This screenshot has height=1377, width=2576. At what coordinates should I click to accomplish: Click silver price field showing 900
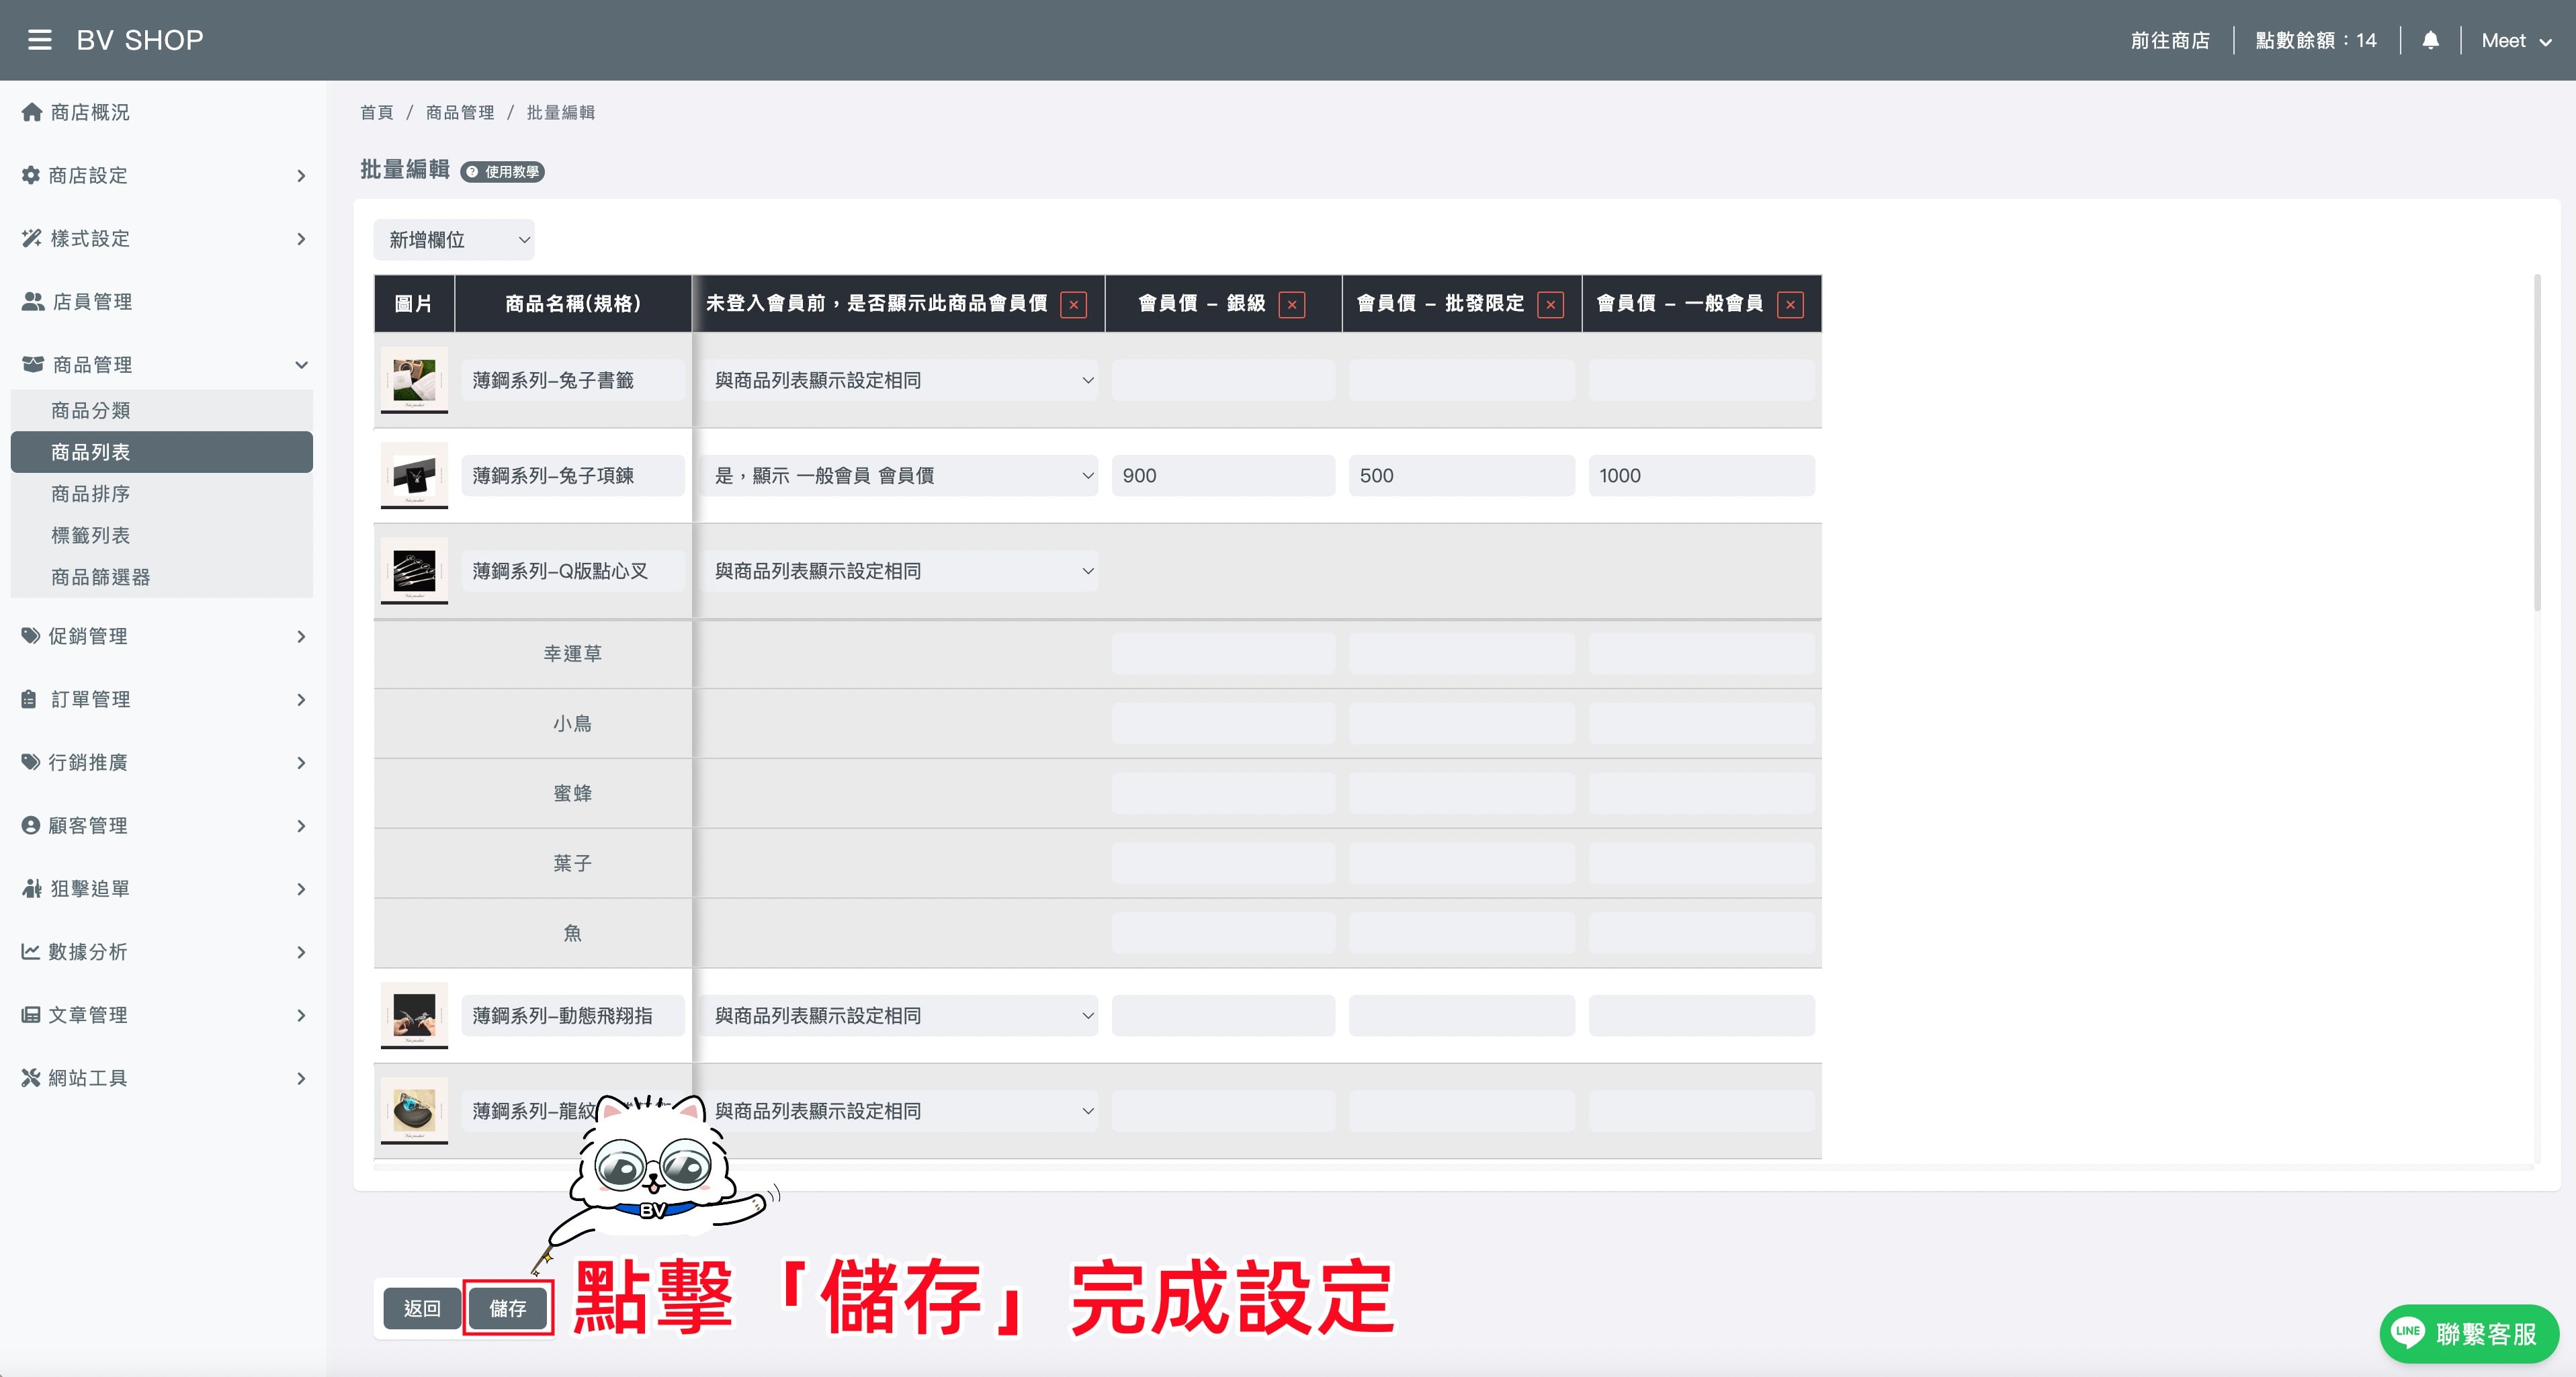pos(1223,475)
